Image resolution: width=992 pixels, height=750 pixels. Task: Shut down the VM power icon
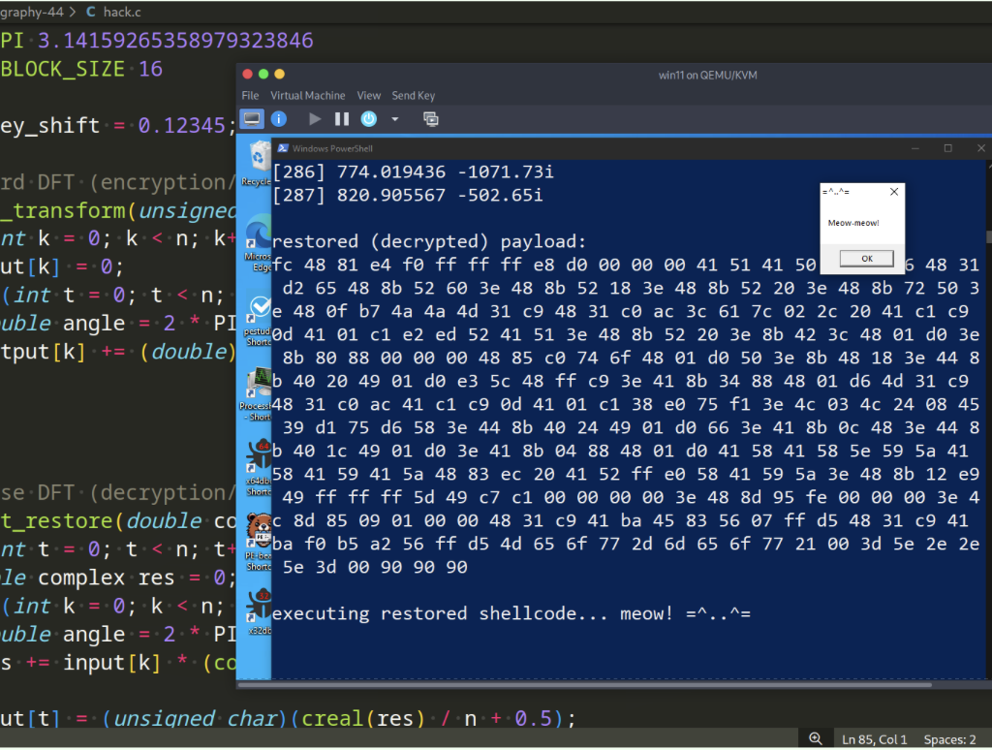click(x=369, y=119)
